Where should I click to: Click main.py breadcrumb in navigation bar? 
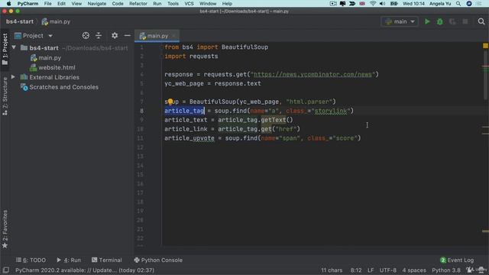(x=57, y=21)
